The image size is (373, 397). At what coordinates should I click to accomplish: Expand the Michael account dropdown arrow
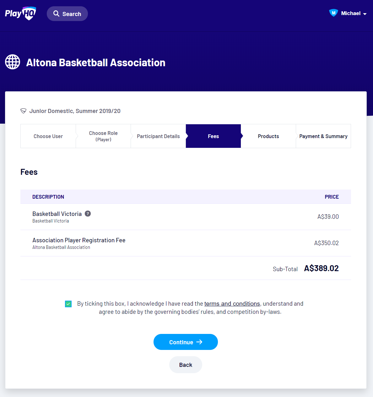point(365,14)
